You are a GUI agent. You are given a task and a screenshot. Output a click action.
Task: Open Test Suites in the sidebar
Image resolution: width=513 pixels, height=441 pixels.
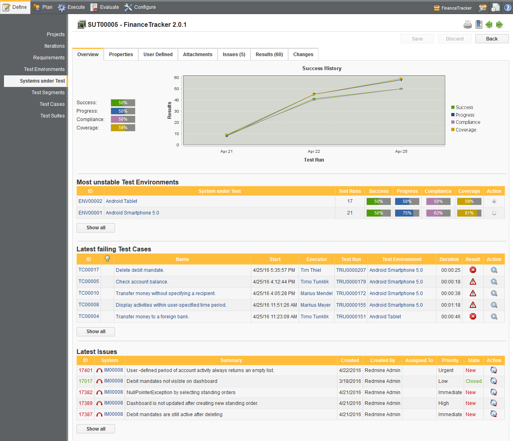[x=53, y=116]
